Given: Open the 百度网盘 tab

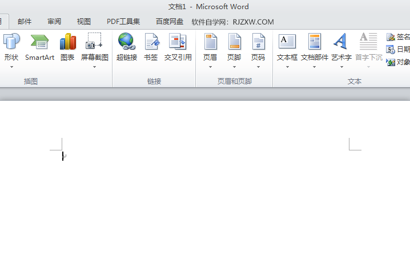Looking at the screenshot, I should 170,22.
